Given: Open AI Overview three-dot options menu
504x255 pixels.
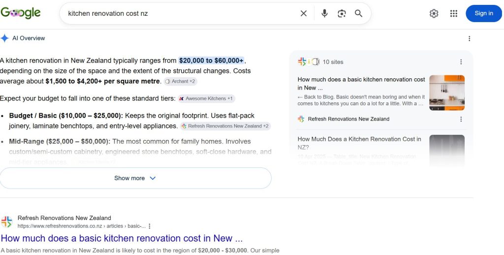Looking at the screenshot, I should pos(469,38).
